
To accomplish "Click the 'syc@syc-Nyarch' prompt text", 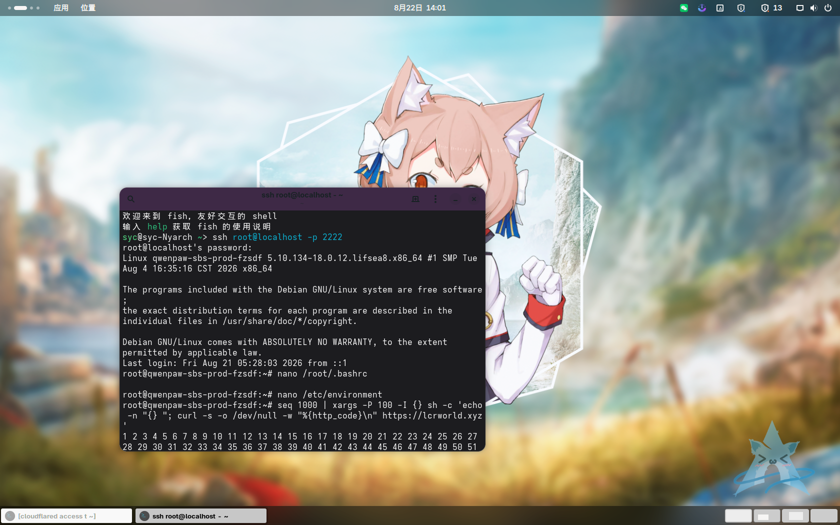I will 157,237.
